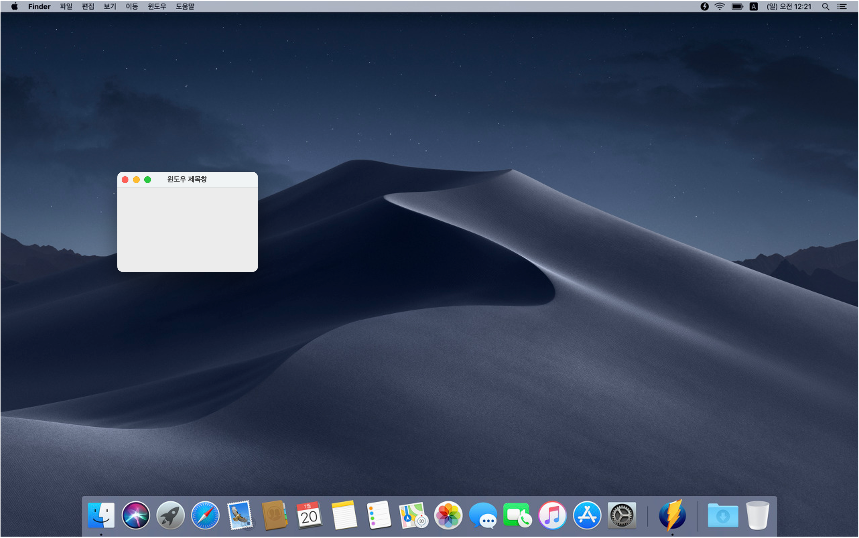
Task: Open the Maps app in the Dock
Action: pos(413,515)
